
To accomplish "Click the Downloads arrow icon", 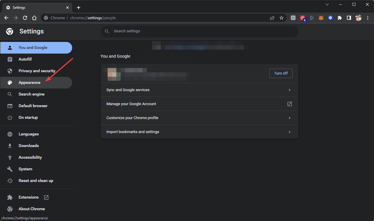I will point(10,146).
